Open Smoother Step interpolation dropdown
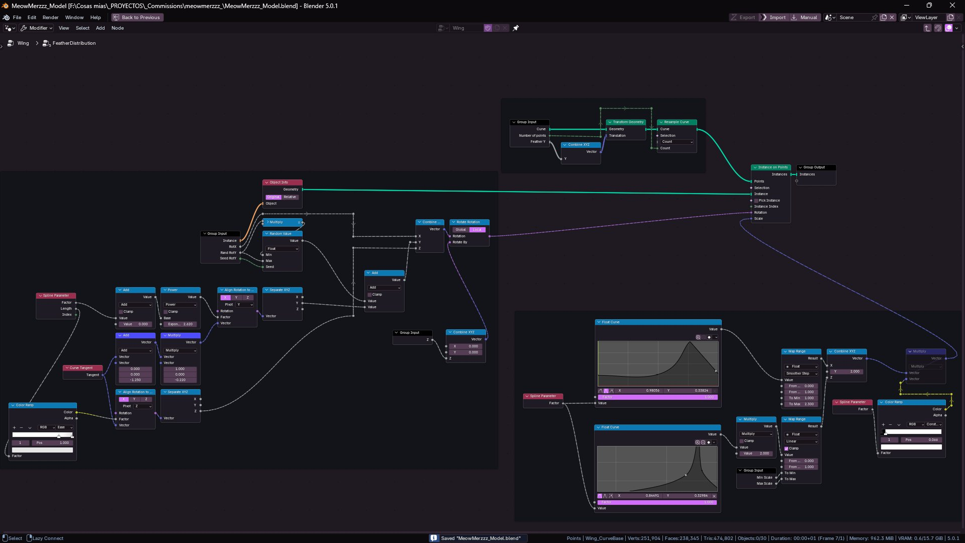 click(802, 374)
